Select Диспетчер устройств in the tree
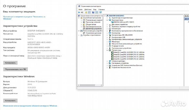Screen dimensions: 189x110 [93, 29]
